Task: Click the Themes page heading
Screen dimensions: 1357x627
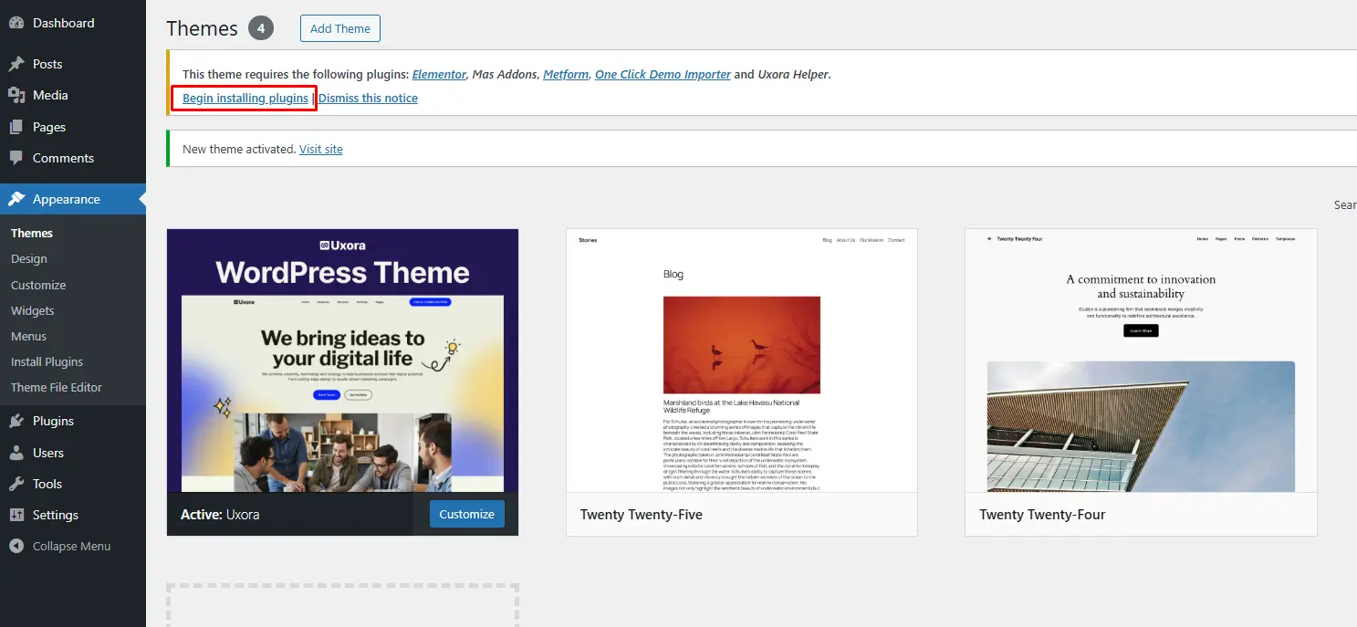Action: 203,28
